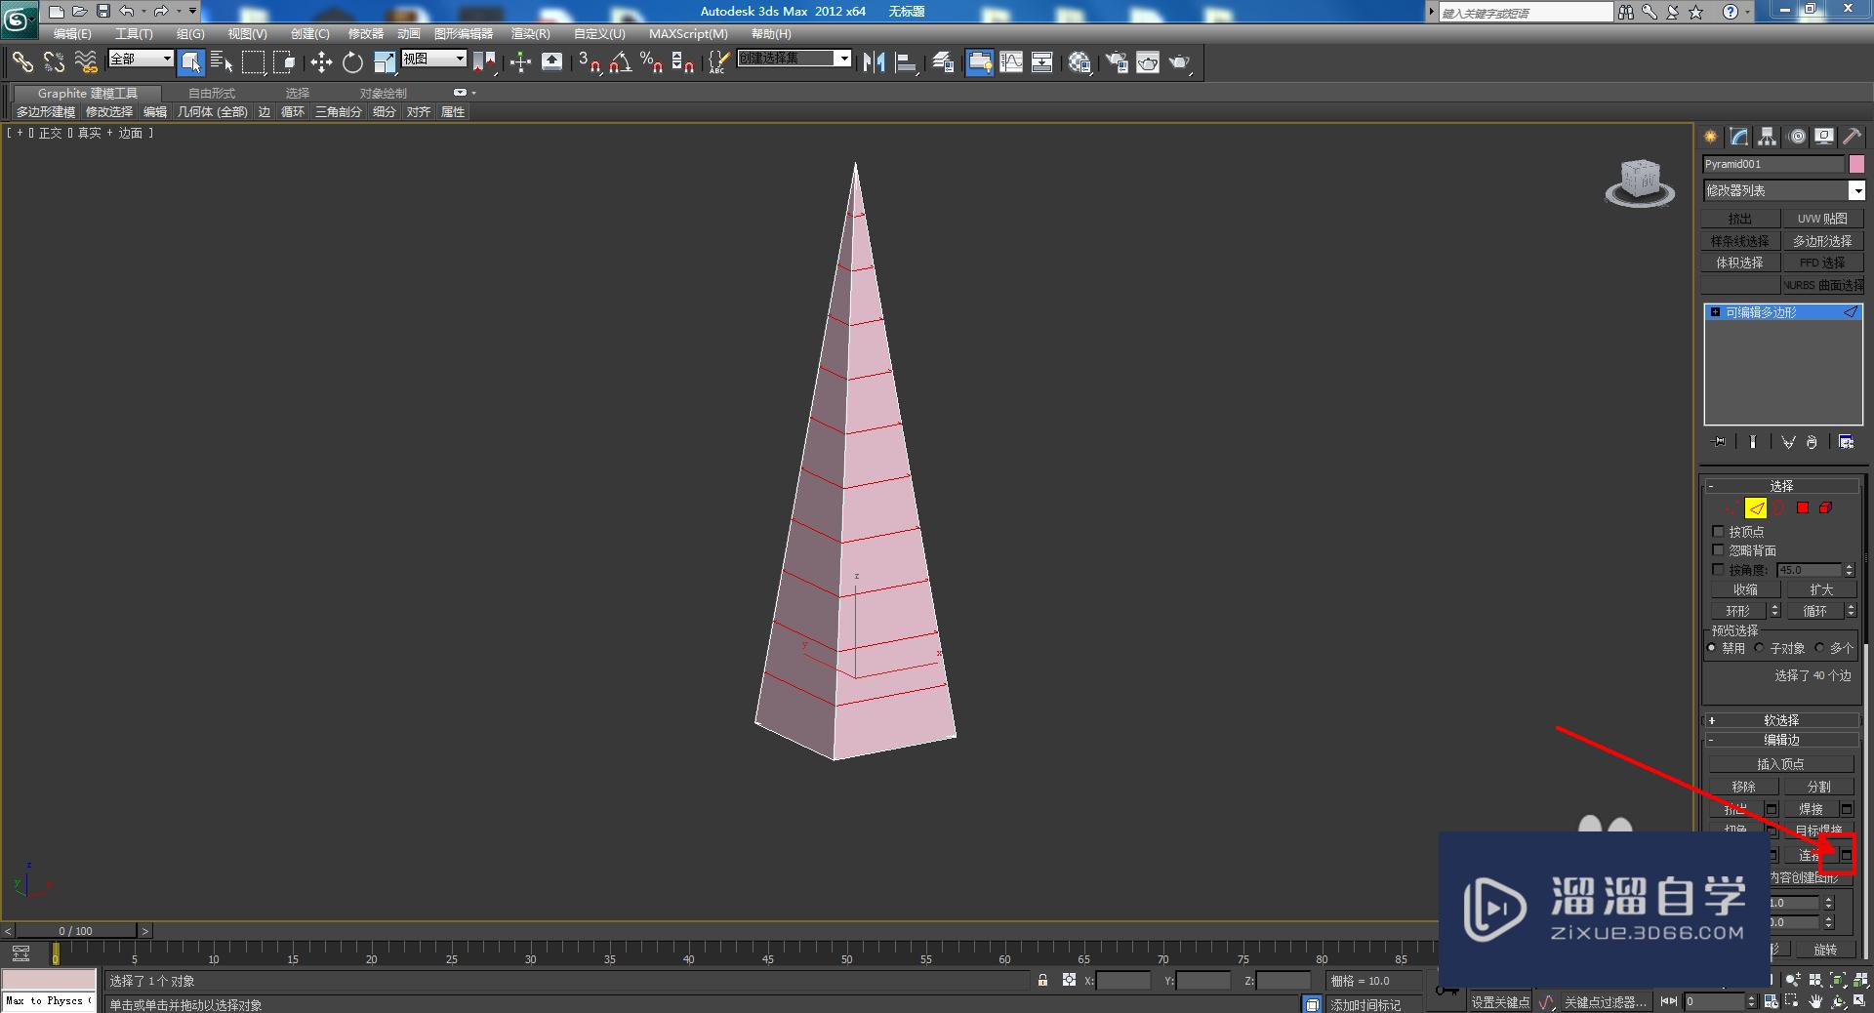The width and height of the screenshot is (1874, 1013).
Task: Open the 工具(T) menu
Action: click(134, 34)
